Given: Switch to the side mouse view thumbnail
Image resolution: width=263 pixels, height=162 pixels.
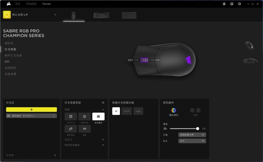Looking at the screenshot, I should tap(251, 61).
